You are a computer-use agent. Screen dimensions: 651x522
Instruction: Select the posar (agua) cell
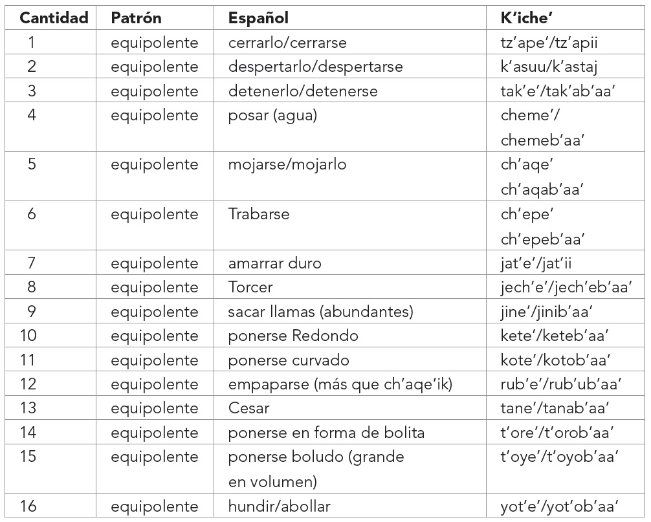(x=272, y=116)
